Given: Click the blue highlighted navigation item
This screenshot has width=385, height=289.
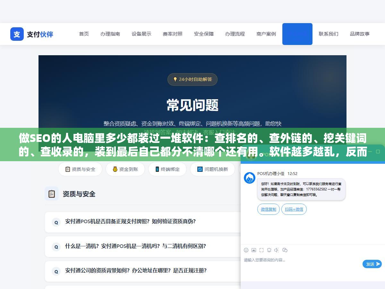Looking at the screenshot, I should click(297, 34).
